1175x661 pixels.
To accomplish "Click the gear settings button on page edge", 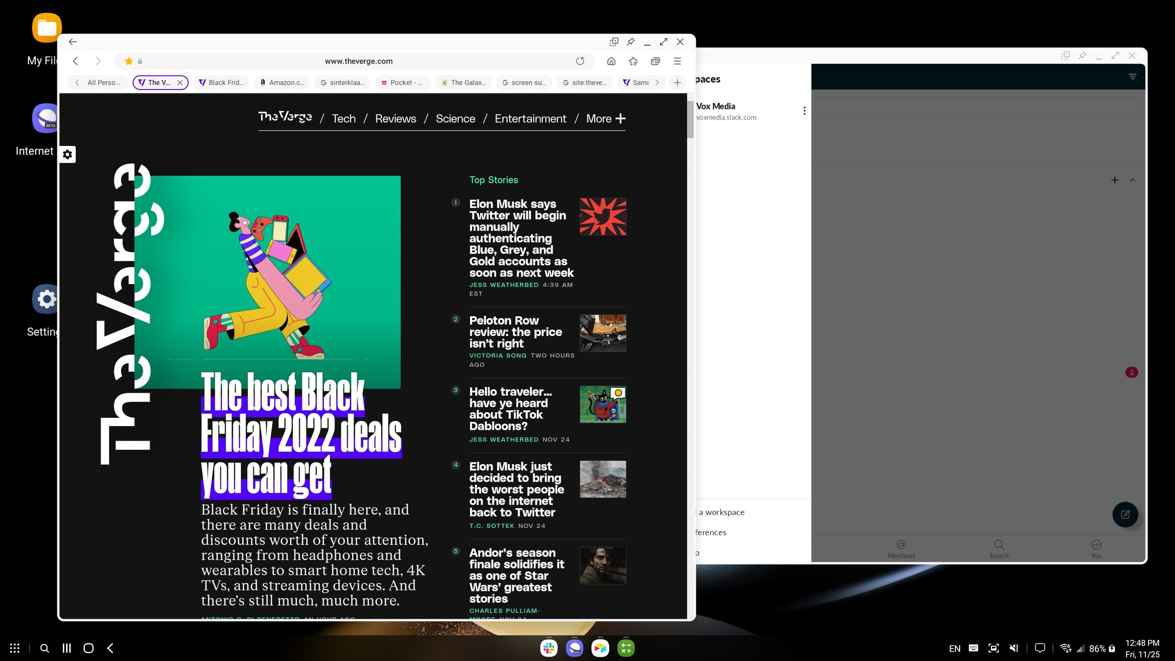I will click(x=68, y=155).
